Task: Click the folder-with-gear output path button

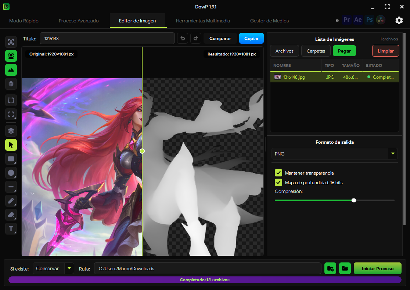Action: point(330,269)
